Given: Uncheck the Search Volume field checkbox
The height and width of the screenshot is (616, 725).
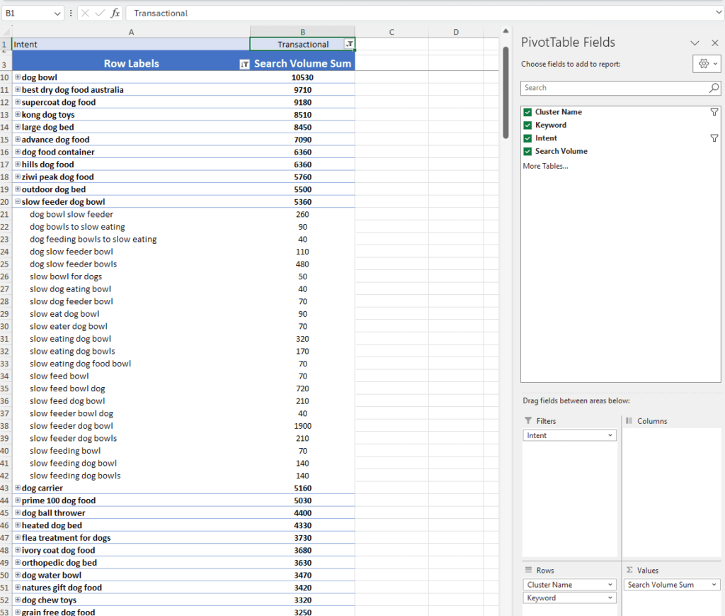Looking at the screenshot, I should point(527,151).
